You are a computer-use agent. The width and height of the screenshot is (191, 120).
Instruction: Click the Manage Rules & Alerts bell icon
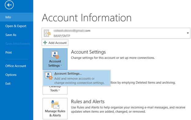pyautogui.click(x=55, y=104)
